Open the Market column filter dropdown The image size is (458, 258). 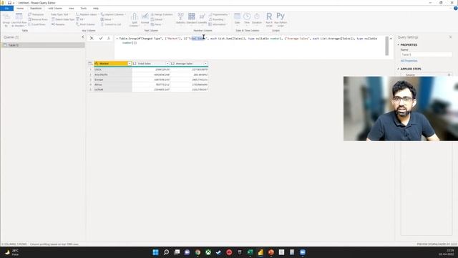130,64
